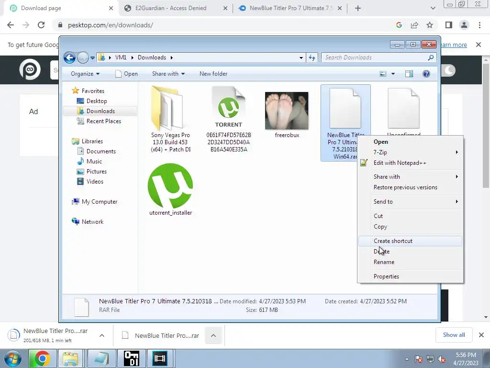Expand the 7-Zip submenu
This screenshot has width=490, height=368.
tap(410, 152)
